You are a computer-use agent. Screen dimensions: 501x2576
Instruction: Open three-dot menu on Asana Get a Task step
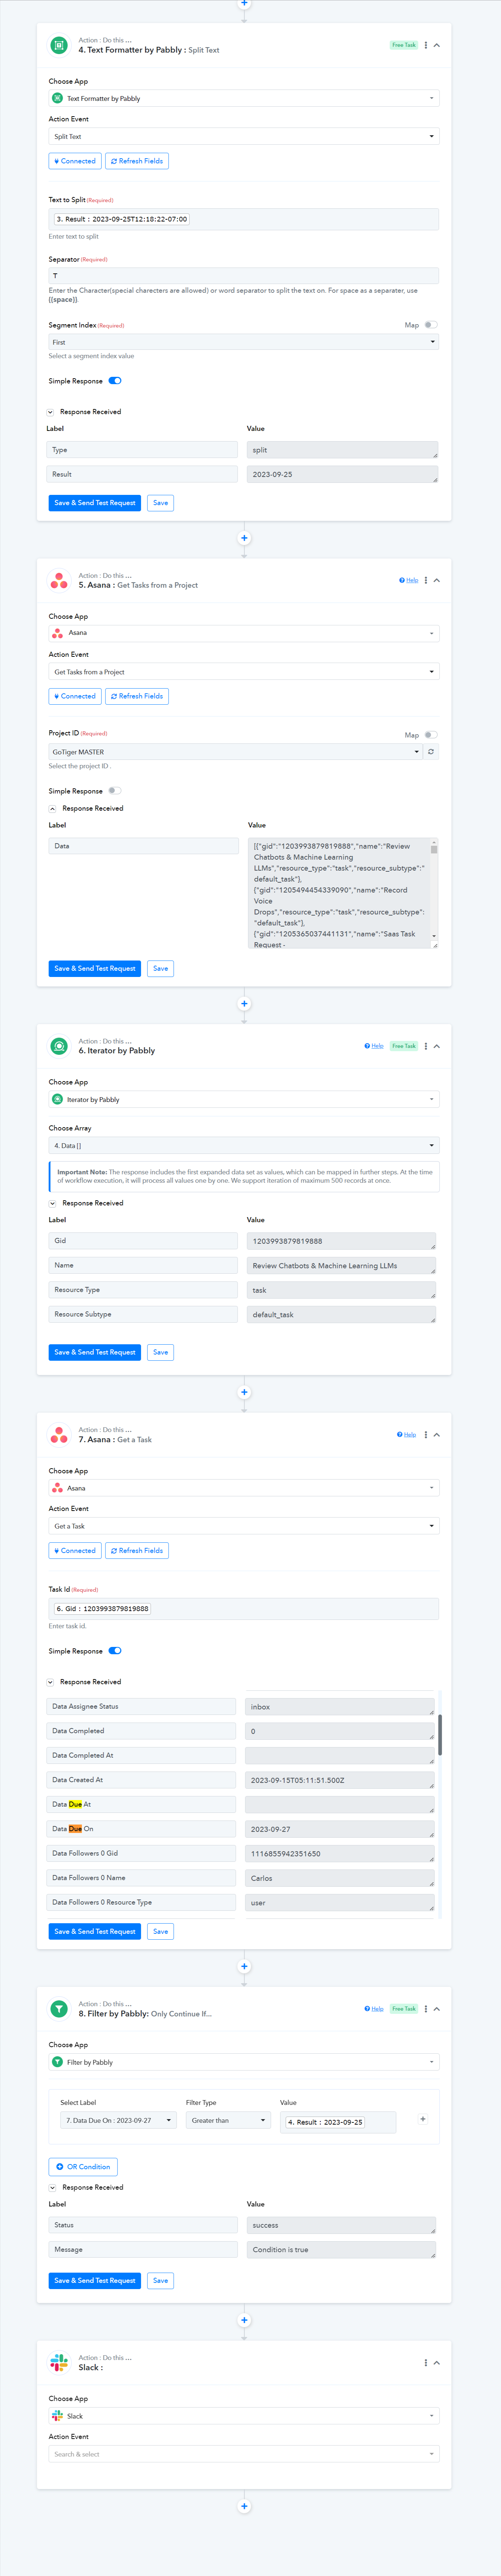(426, 1435)
